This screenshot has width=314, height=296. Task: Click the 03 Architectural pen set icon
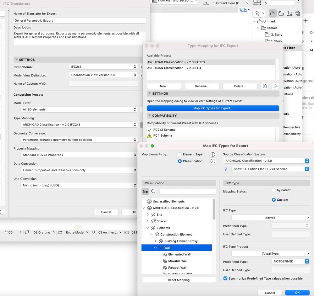tap(93, 232)
